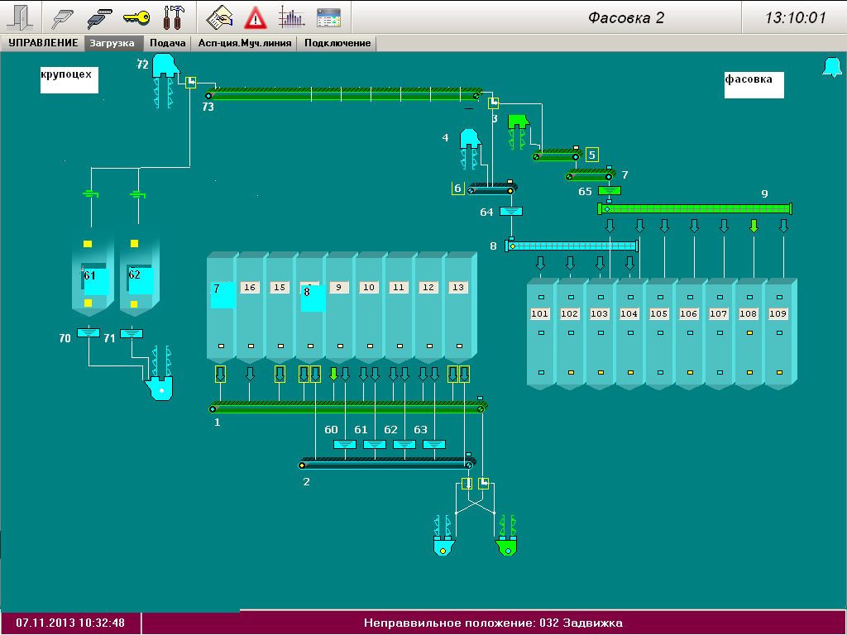Open the trend chart icon
This screenshot has width=847, height=635.
(x=291, y=17)
